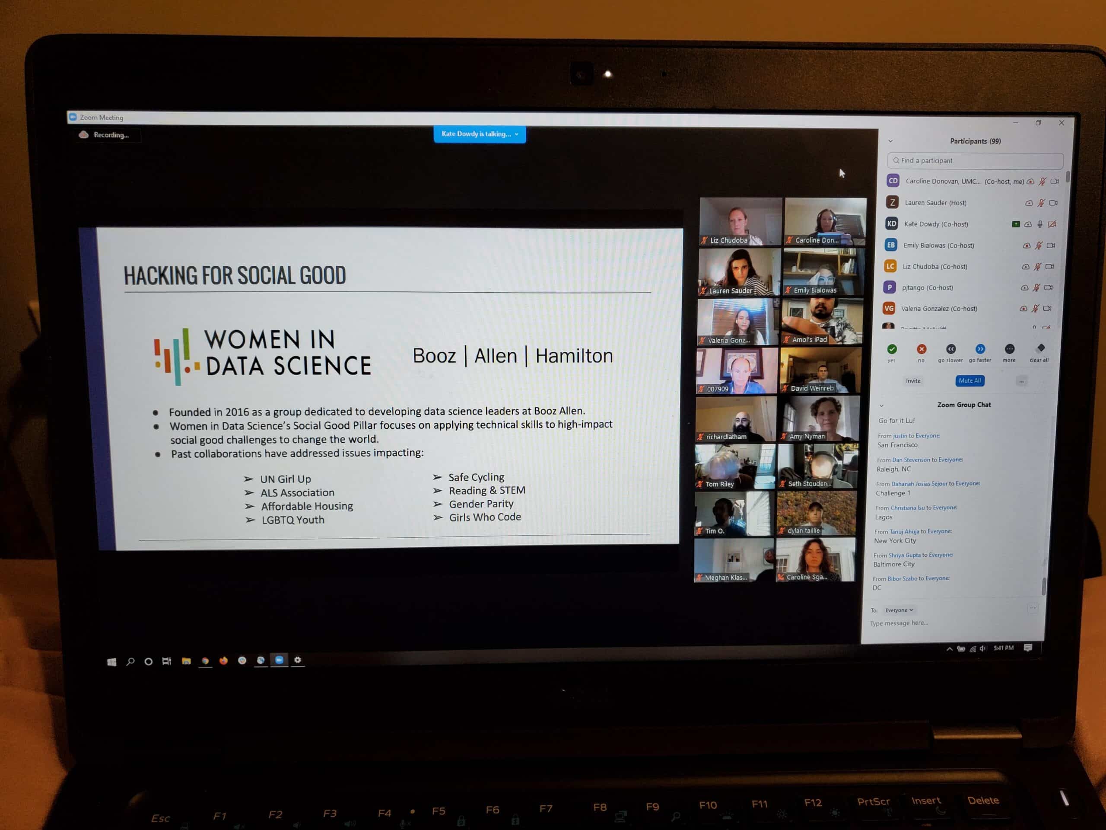Click sender name 'Tanuj Ahuja' in chat
Viewport: 1106px width, 830px height.
click(x=904, y=532)
